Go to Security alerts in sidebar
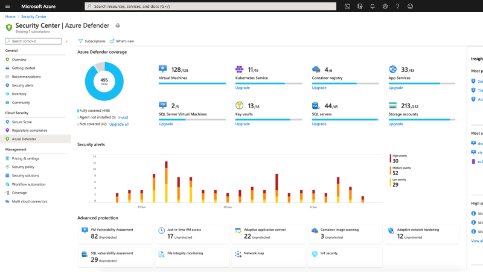This screenshot has width=483, height=272. point(22,85)
